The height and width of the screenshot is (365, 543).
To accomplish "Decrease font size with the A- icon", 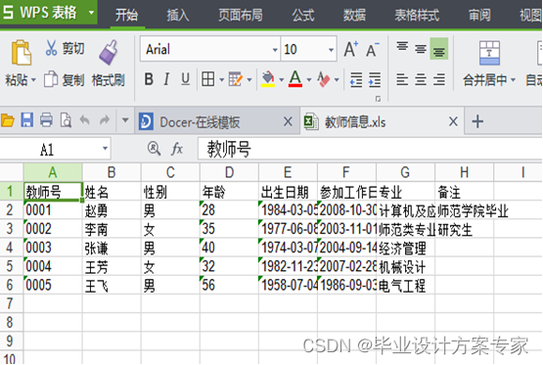I will [373, 50].
